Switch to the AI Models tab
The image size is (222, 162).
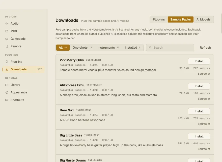[203, 19]
